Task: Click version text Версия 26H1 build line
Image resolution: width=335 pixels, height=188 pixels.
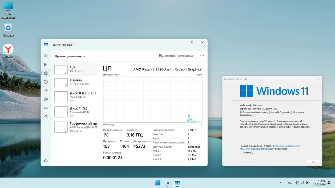Action: [x=259, y=109]
